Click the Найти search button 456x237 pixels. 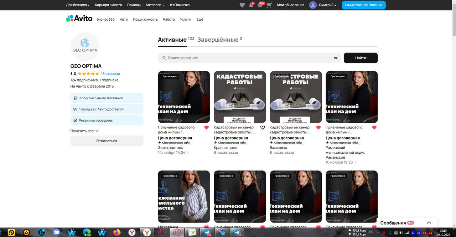[x=361, y=58]
